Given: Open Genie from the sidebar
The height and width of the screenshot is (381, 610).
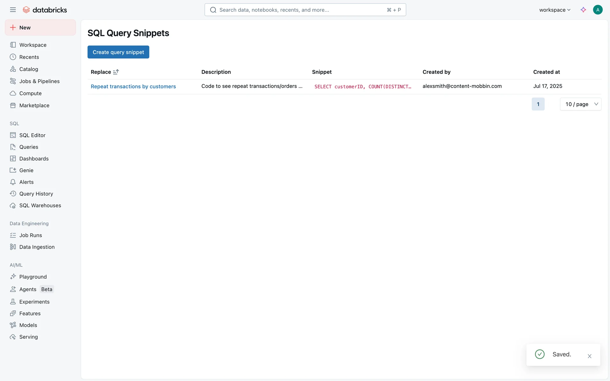Looking at the screenshot, I should (26, 170).
